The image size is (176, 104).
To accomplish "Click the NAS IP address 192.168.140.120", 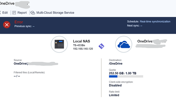I will [x=83, y=49].
